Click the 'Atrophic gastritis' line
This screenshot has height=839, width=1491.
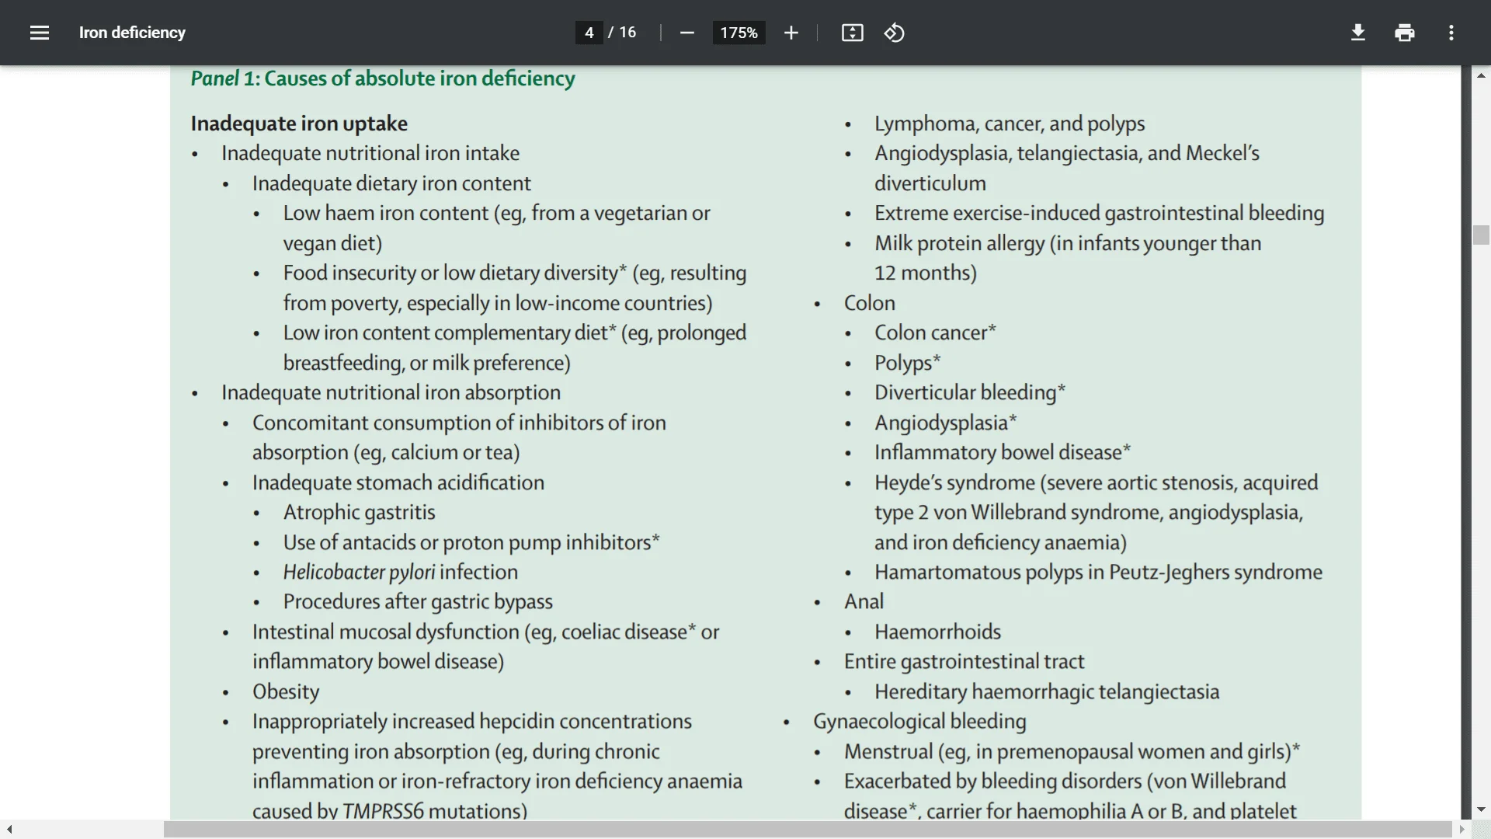point(359,512)
